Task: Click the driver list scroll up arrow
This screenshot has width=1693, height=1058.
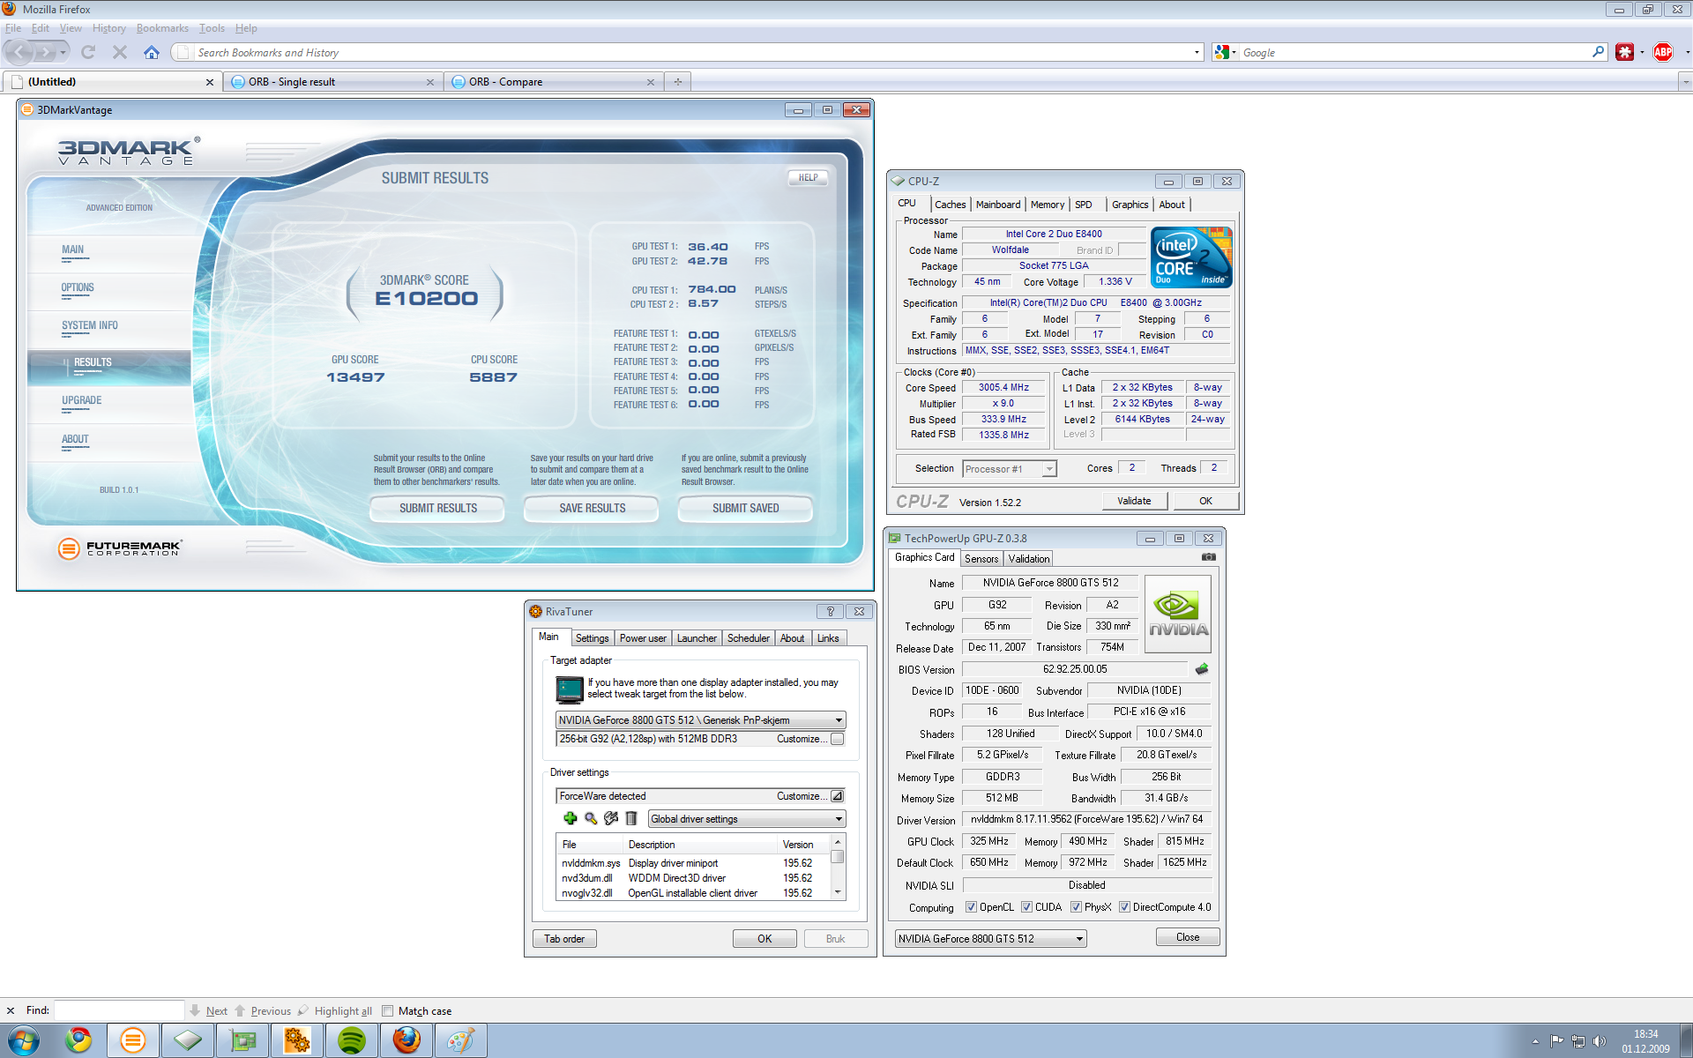Action: [x=838, y=842]
